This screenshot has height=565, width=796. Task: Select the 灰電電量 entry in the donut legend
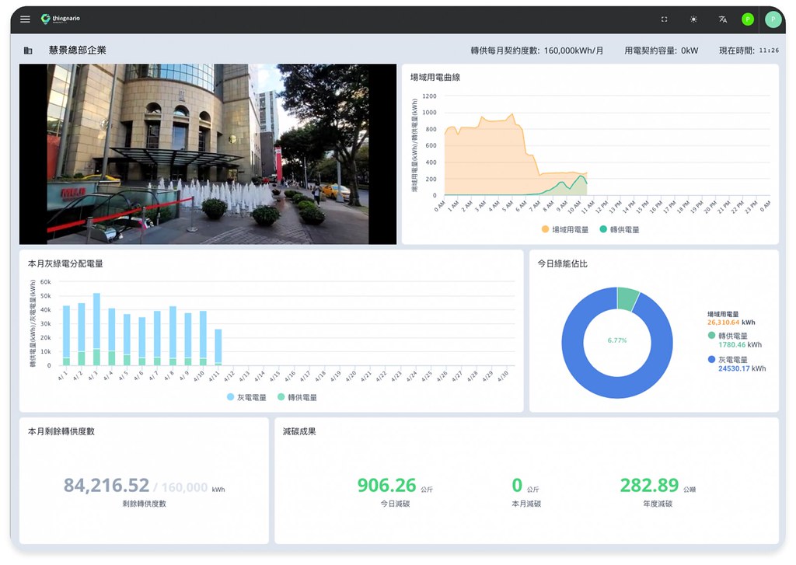click(x=737, y=364)
